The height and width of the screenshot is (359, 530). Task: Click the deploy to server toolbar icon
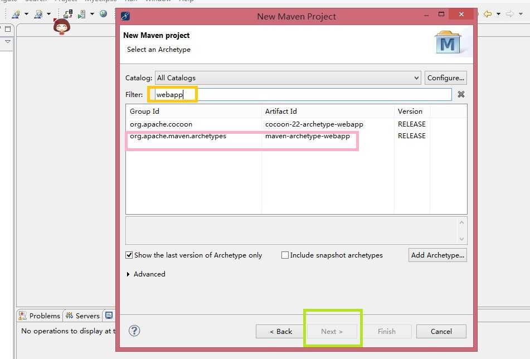pyautogui.click(x=68, y=14)
